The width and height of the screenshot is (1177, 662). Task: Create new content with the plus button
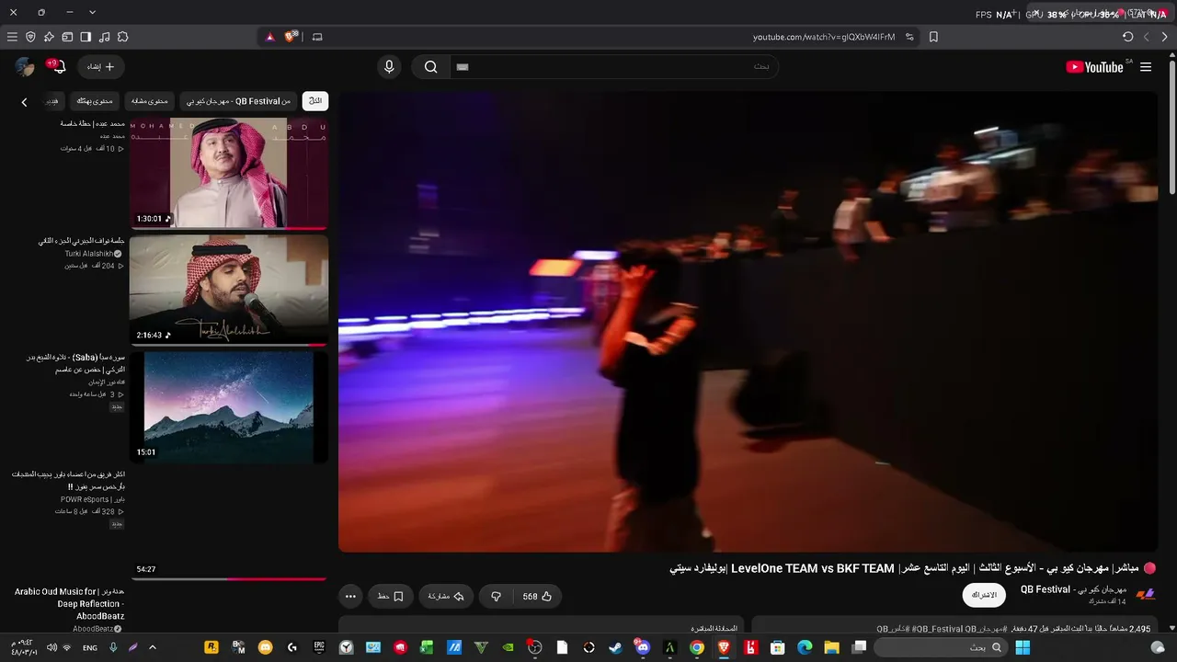tap(101, 67)
